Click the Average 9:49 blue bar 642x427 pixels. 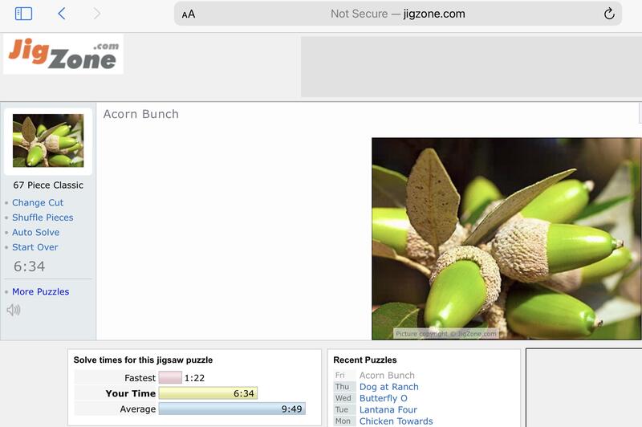click(232, 409)
